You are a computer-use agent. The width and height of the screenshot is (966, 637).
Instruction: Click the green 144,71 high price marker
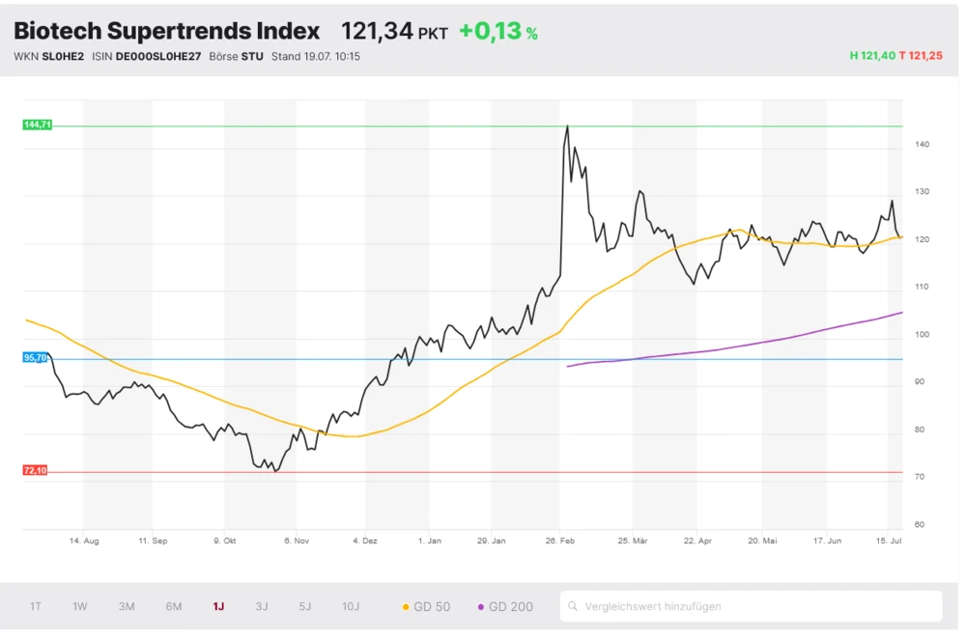[x=35, y=125]
